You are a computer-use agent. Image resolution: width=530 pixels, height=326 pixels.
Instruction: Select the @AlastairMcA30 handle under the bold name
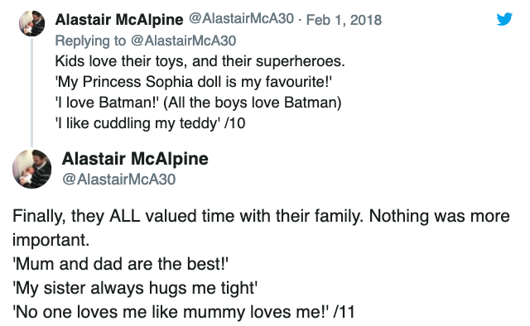[119, 180]
